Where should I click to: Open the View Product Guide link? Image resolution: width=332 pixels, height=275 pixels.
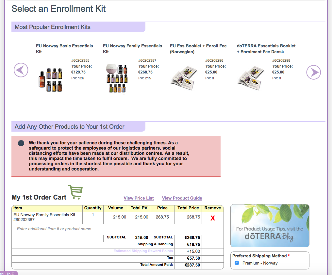(x=182, y=198)
